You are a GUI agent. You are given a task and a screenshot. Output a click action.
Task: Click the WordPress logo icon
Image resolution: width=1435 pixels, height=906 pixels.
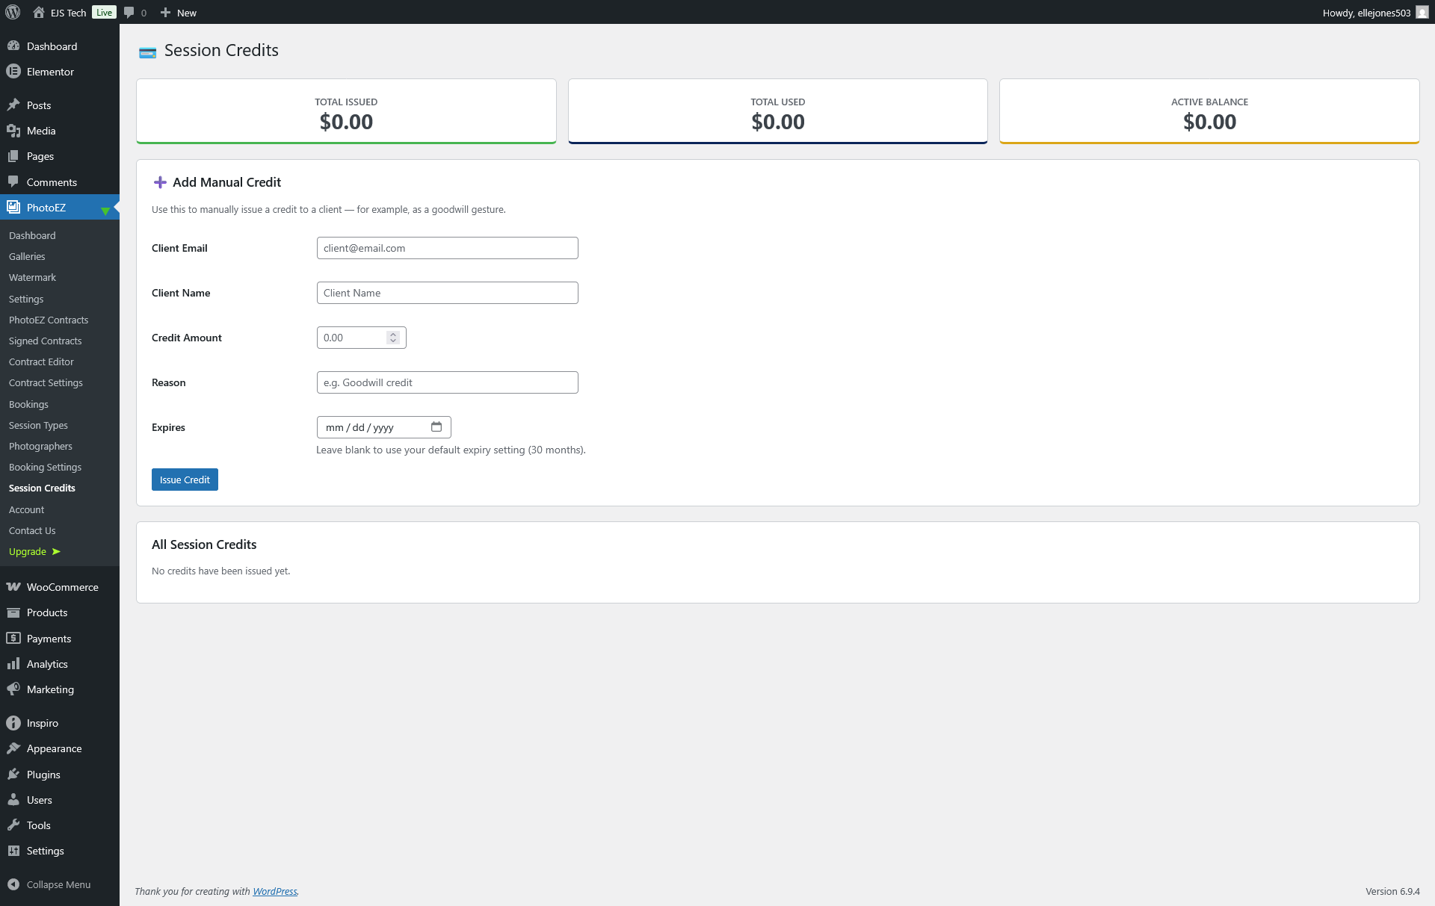[13, 12]
